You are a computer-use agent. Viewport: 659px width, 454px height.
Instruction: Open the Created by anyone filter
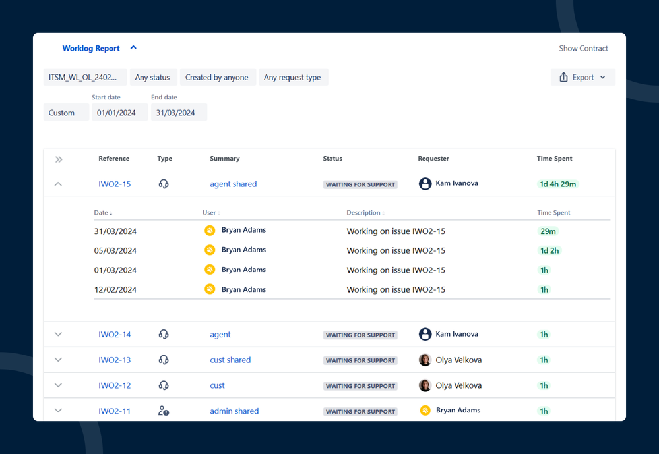[216, 77]
